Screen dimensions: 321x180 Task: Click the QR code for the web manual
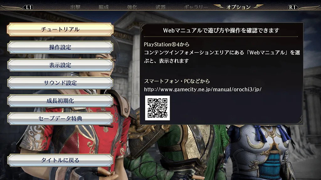coord(157,108)
